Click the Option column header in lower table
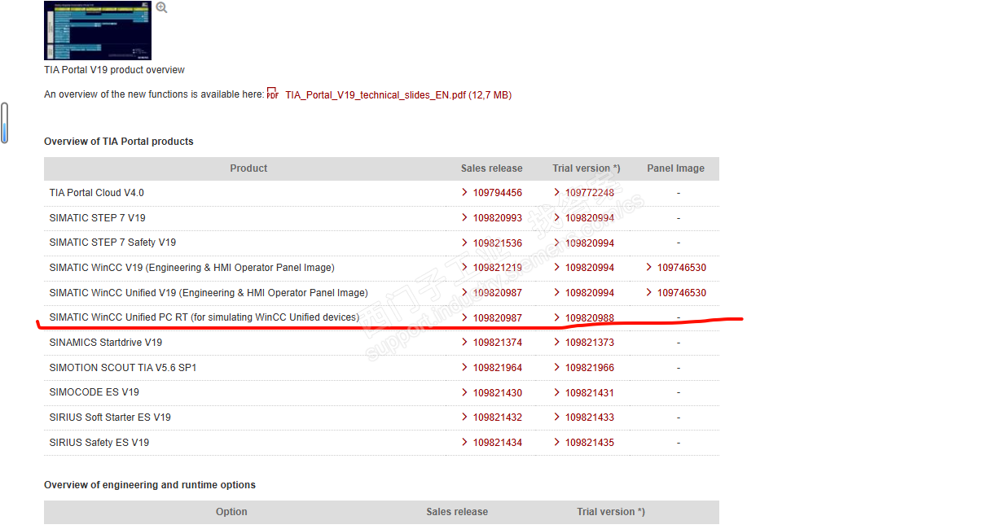This screenshot has height=529, width=993. 231,512
